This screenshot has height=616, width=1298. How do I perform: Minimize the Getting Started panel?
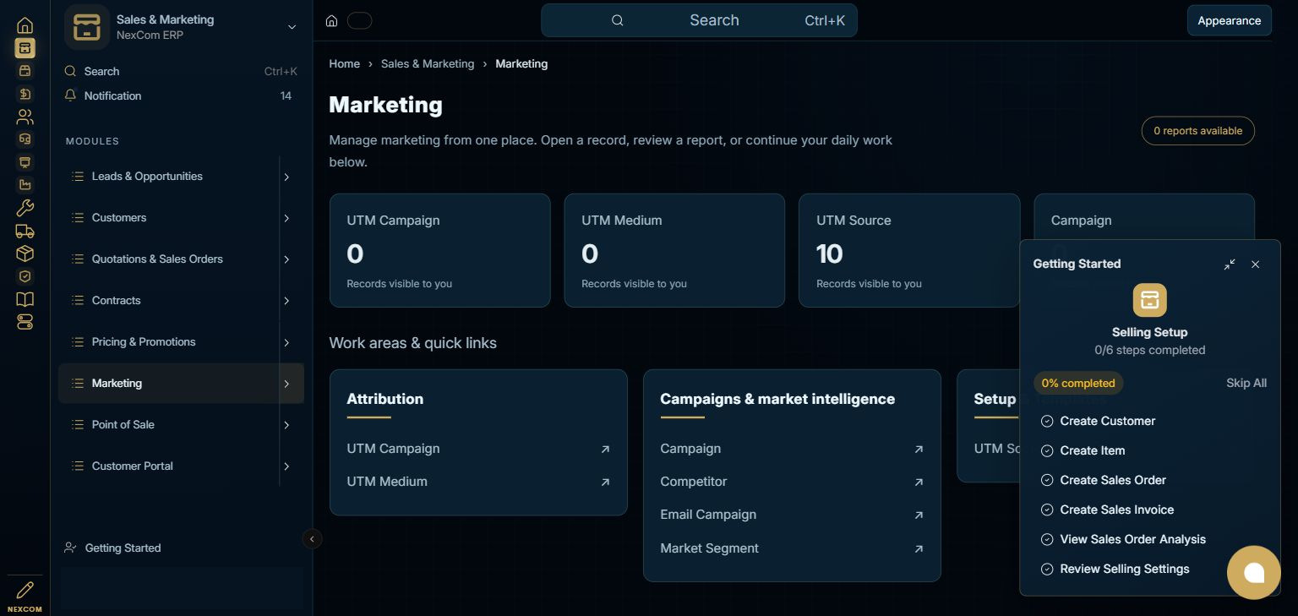[x=1230, y=264]
